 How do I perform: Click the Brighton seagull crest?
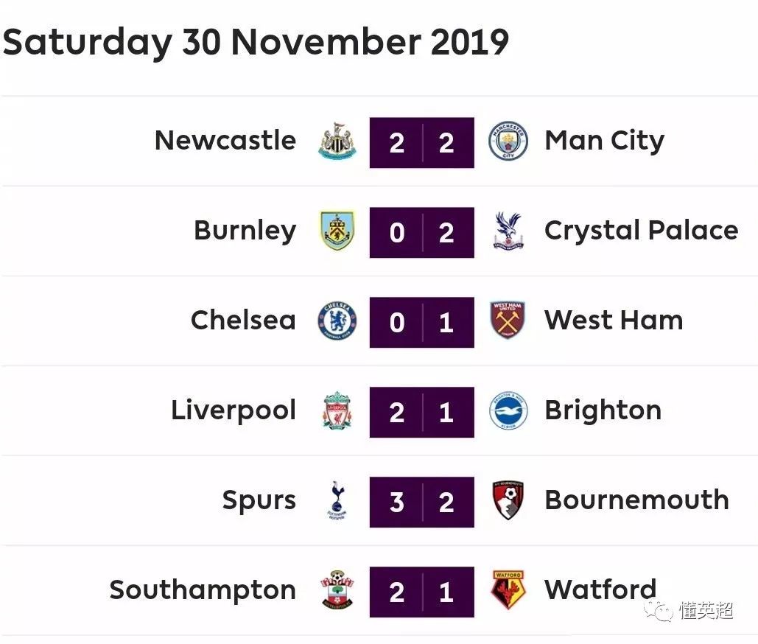pos(508,410)
